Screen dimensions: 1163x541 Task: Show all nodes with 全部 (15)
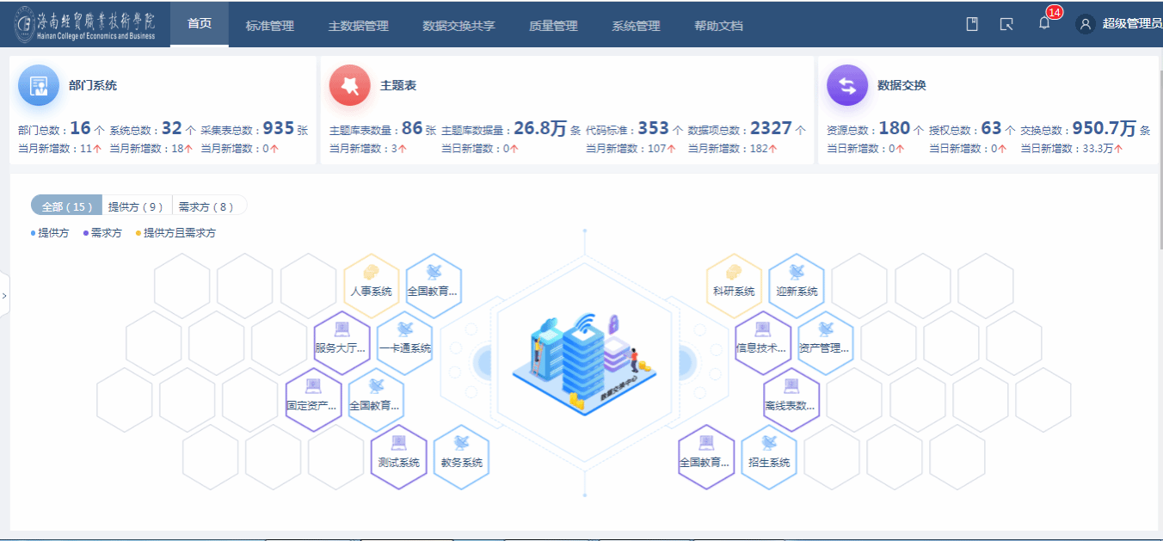coord(66,206)
